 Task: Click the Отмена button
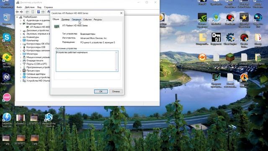[x=116, y=91]
